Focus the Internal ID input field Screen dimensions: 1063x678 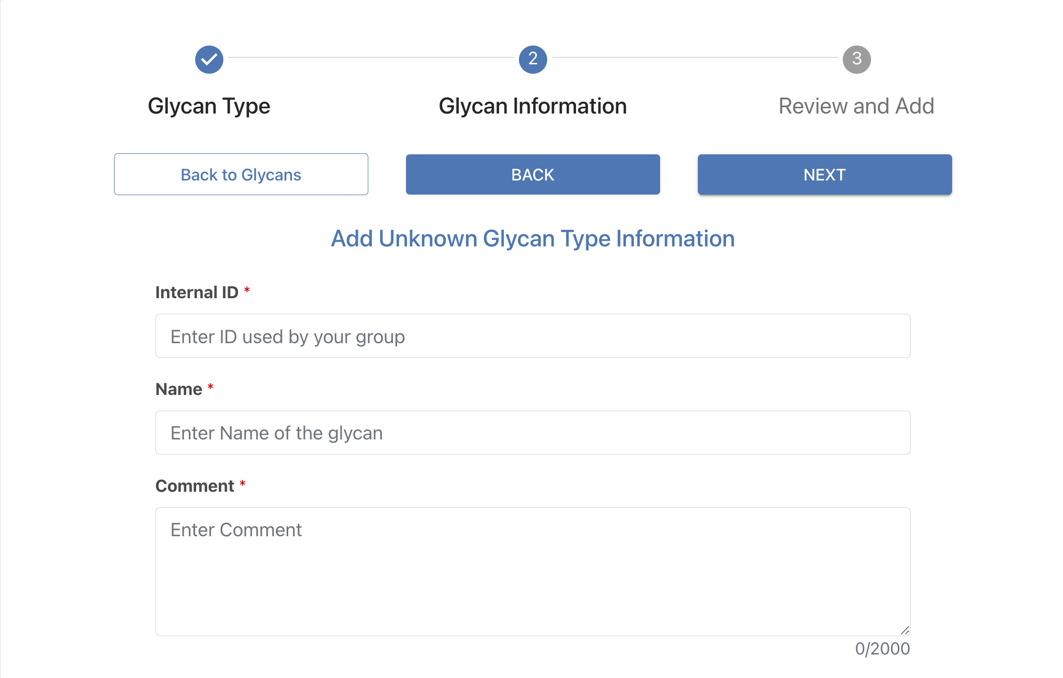(x=533, y=336)
